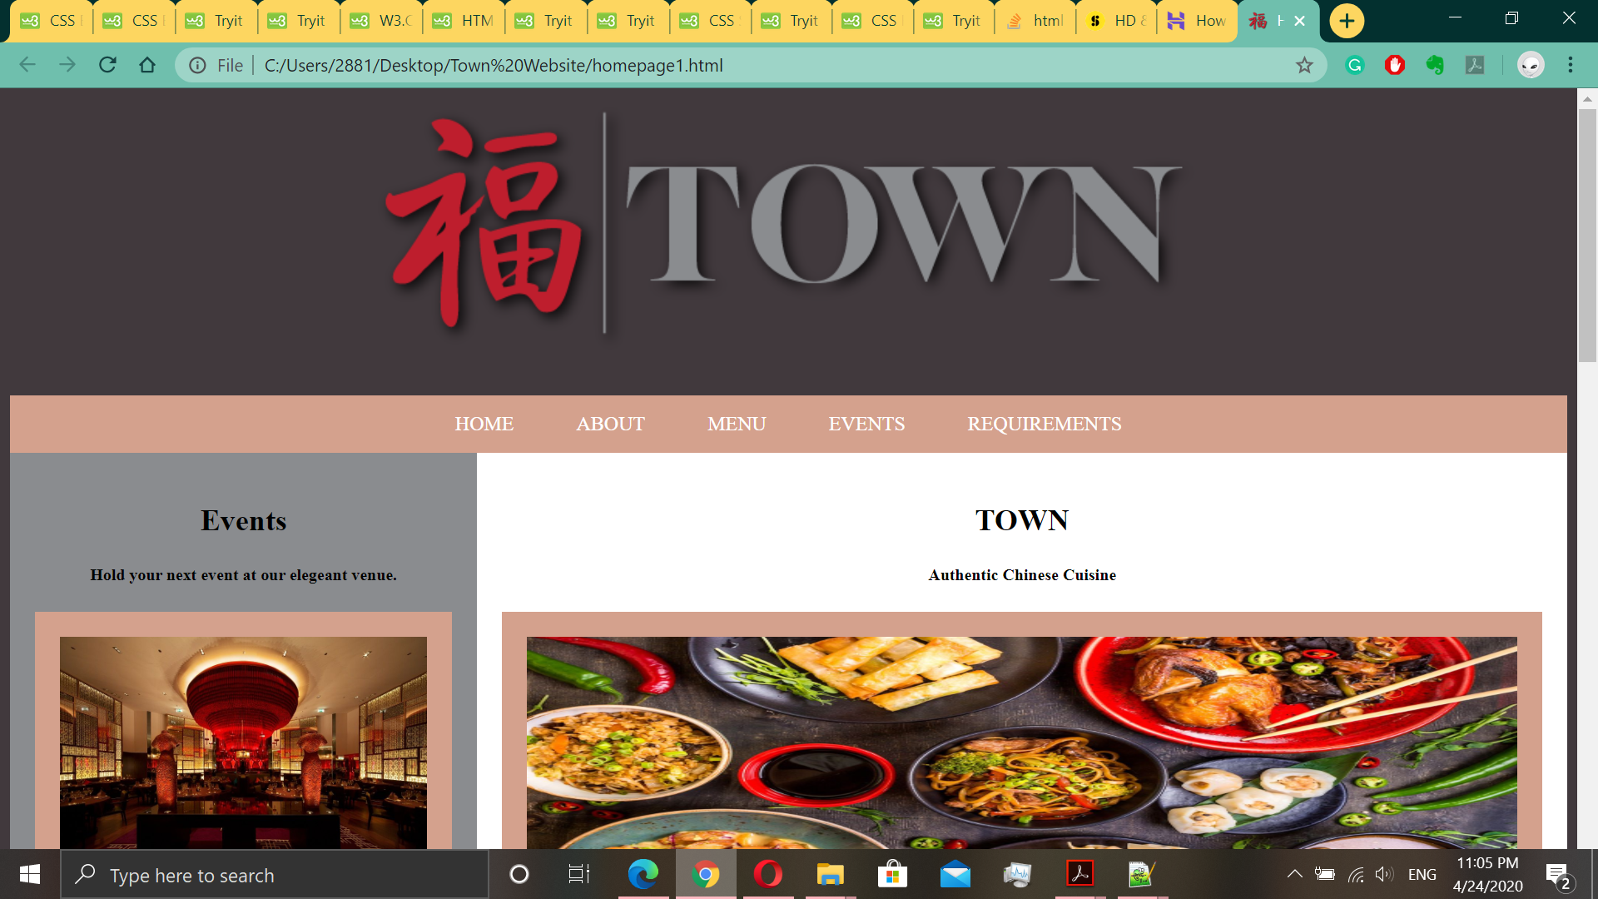Click the page vertical scrollbar thumb
The image size is (1598, 899).
(x=1587, y=235)
